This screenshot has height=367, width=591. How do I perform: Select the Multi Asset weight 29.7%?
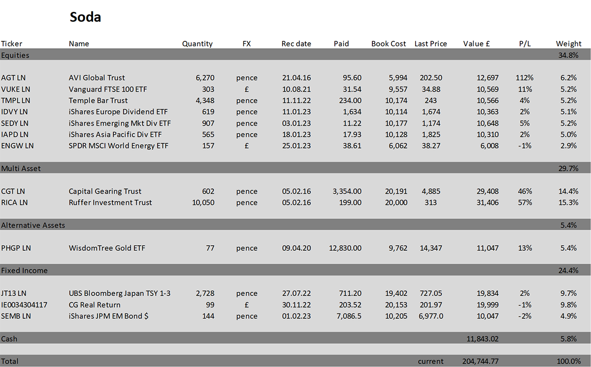pyautogui.click(x=567, y=168)
